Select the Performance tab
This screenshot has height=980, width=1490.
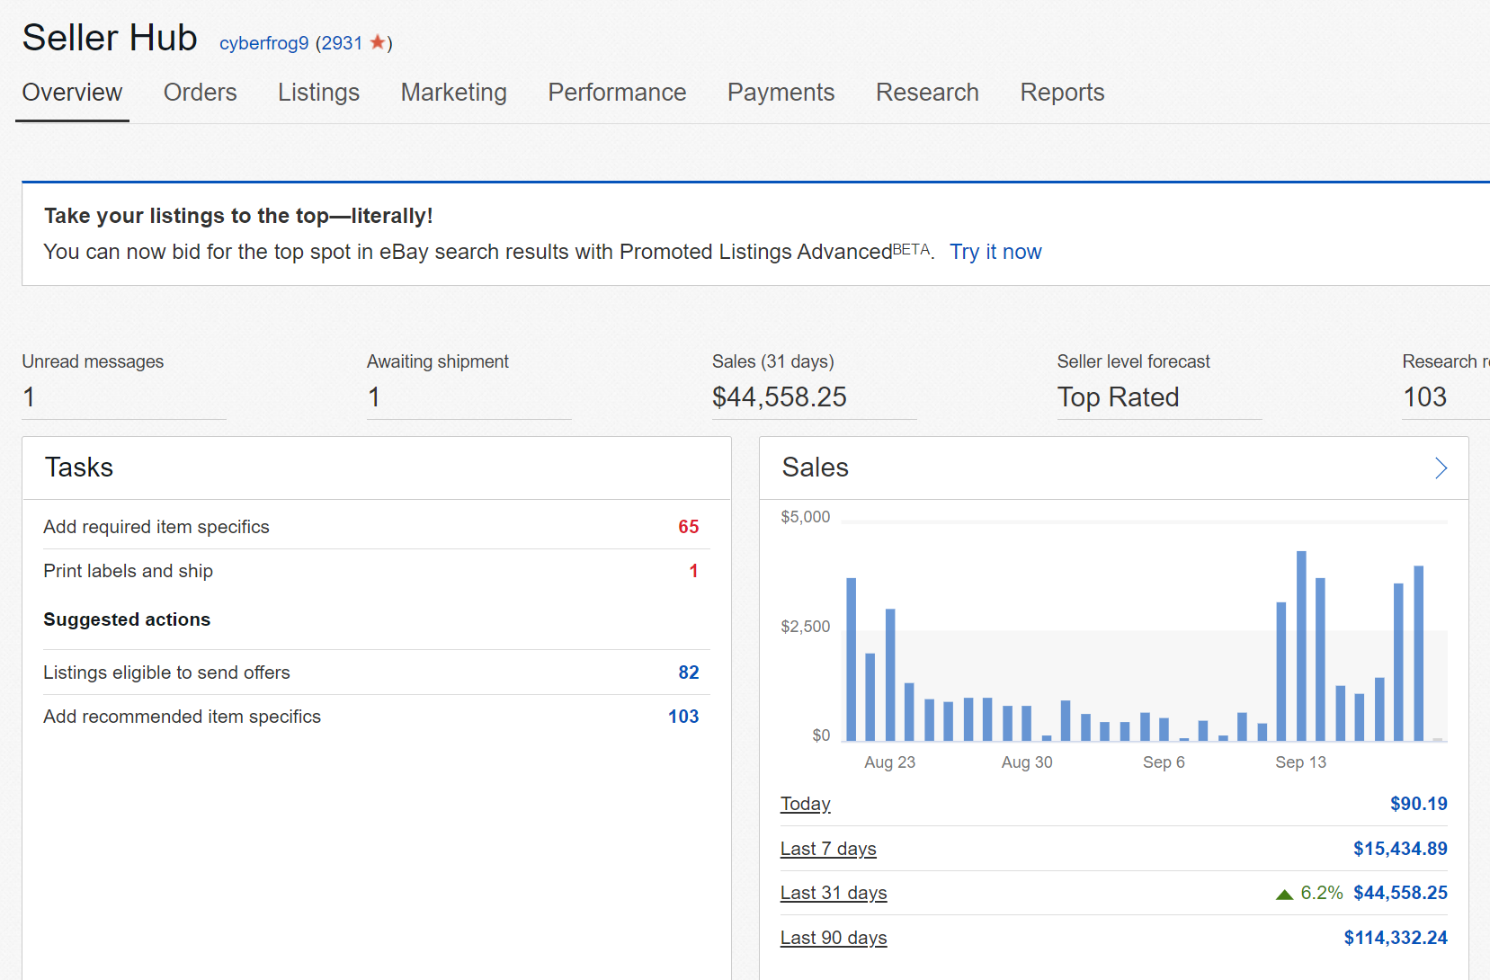point(617,93)
